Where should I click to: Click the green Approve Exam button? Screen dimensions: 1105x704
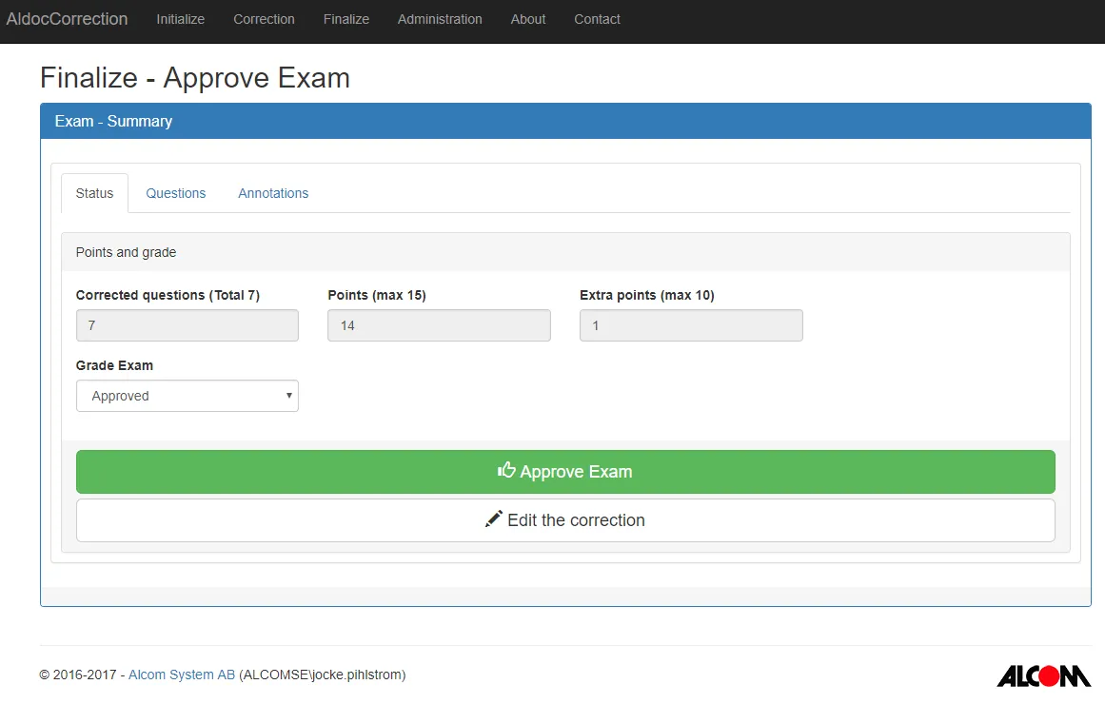point(565,472)
